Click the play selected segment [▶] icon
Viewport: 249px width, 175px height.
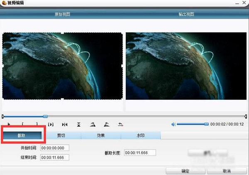[51, 124]
